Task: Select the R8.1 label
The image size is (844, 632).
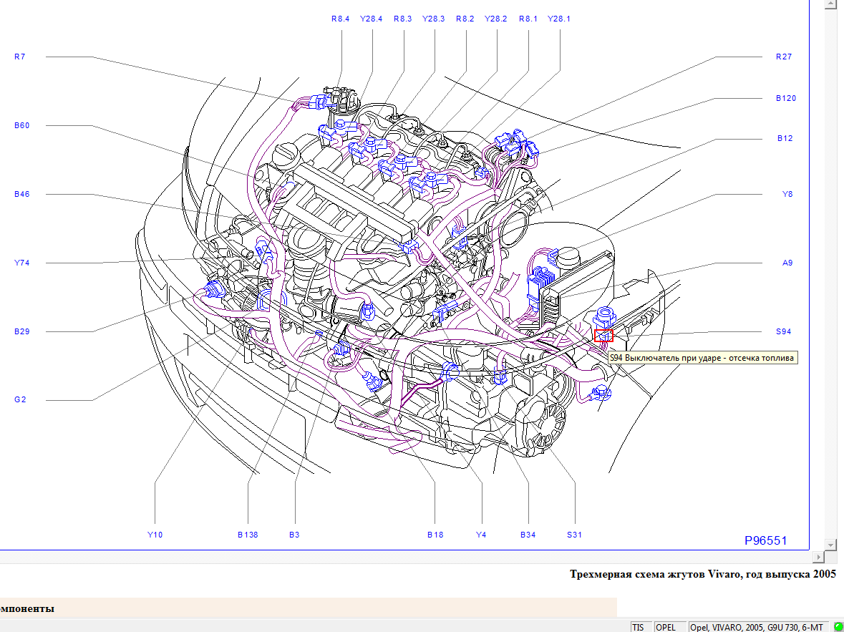Action: click(x=528, y=19)
